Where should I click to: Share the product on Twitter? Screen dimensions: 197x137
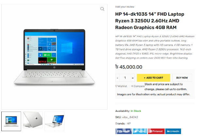pyautogui.click(x=140, y=131)
